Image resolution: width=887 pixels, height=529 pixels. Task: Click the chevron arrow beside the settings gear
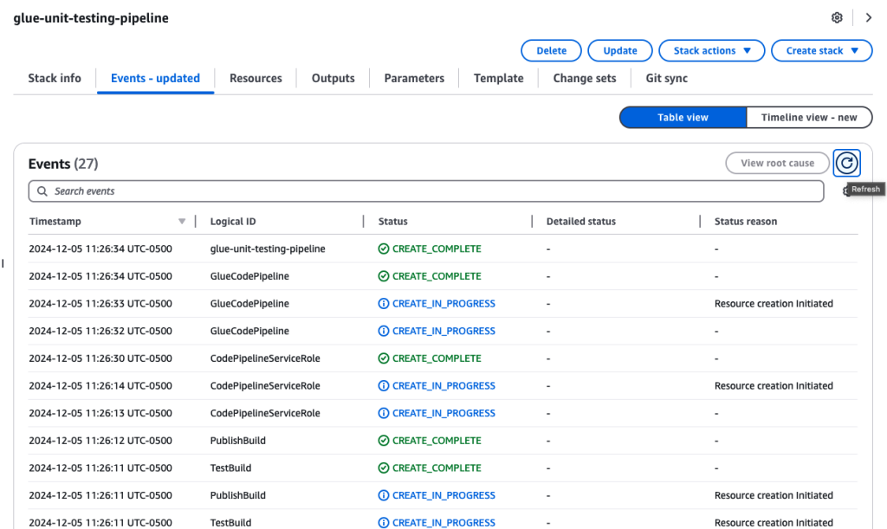[x=869, y=17]
